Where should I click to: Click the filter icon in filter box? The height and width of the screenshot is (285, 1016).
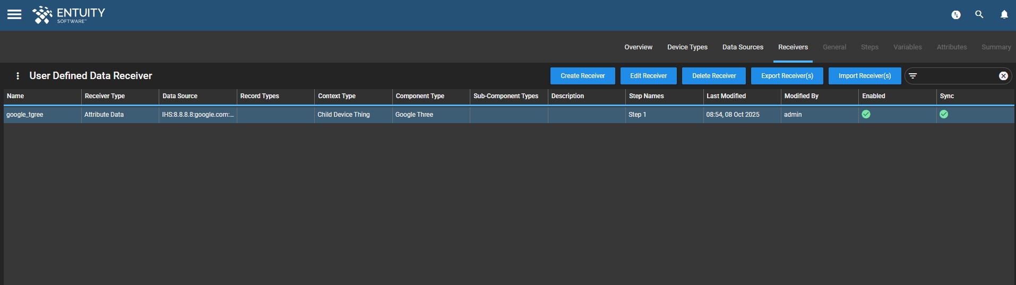tap(913, 76)
